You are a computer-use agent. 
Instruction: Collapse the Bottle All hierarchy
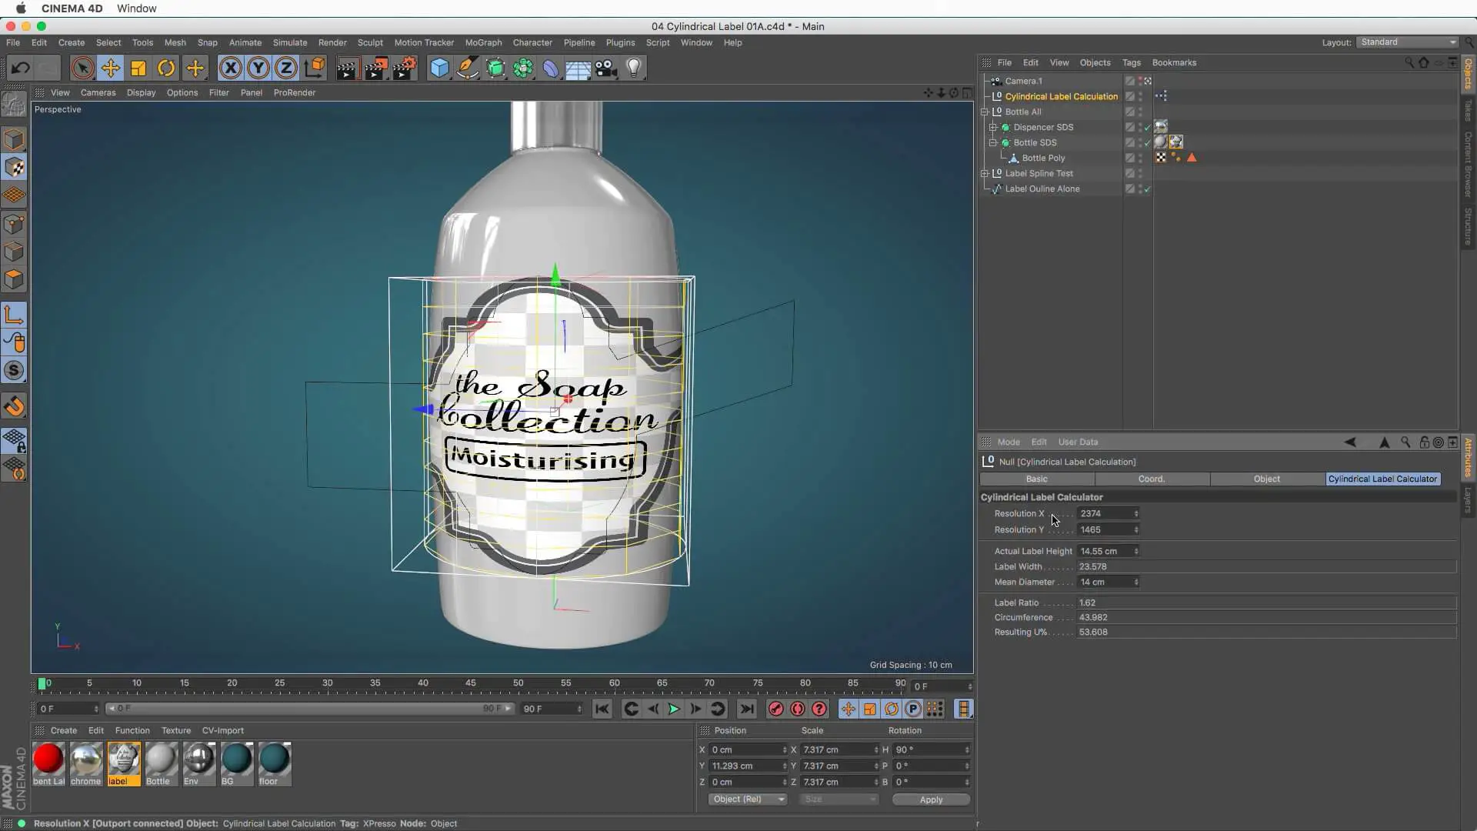click(x=985, y=112)
